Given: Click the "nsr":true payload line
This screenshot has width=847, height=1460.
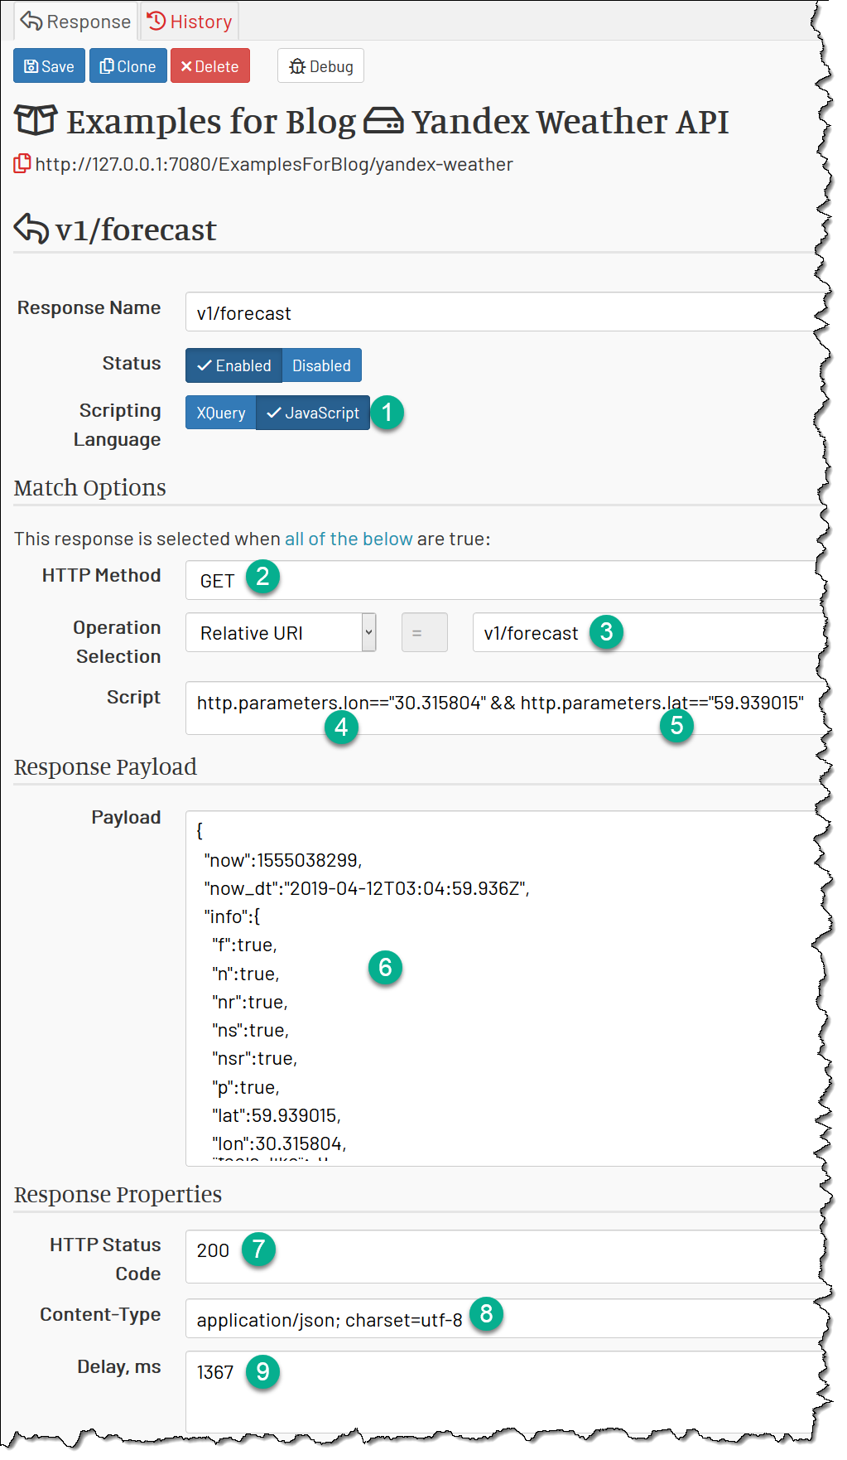Looking at the screenshot, I should click(x=255, y=1058).
